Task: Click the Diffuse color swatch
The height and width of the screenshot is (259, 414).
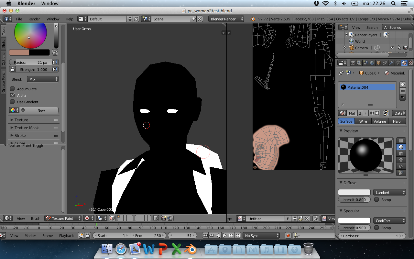Action: 354,192
